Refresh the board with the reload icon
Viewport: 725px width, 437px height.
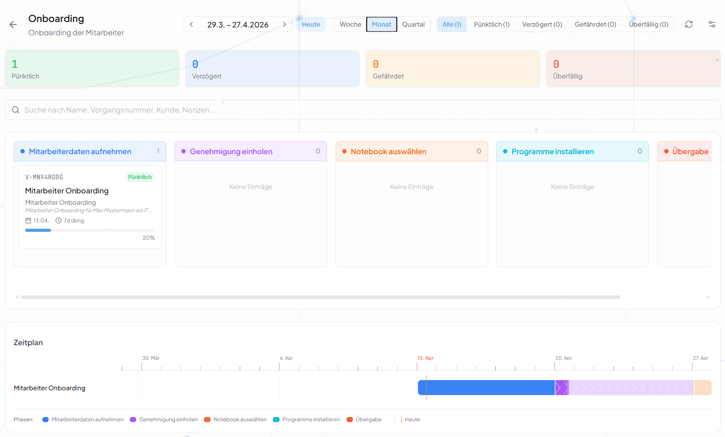(689, 24)
